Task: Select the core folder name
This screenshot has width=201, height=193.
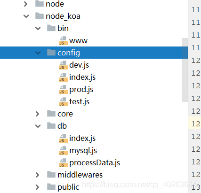Action: click(65, 114)
